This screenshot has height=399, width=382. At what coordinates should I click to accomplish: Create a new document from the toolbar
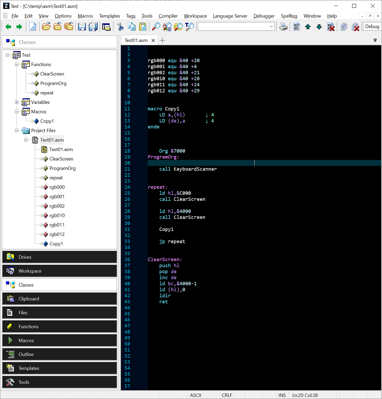[33, 27]
